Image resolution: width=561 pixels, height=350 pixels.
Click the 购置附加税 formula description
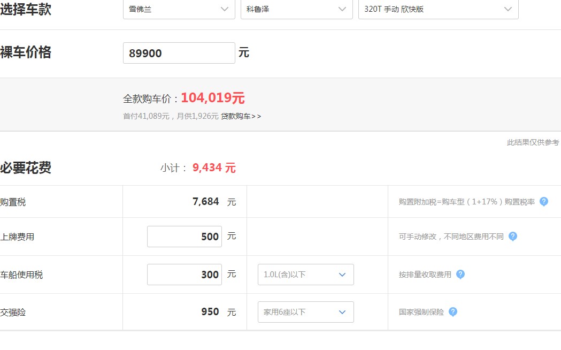467,202
